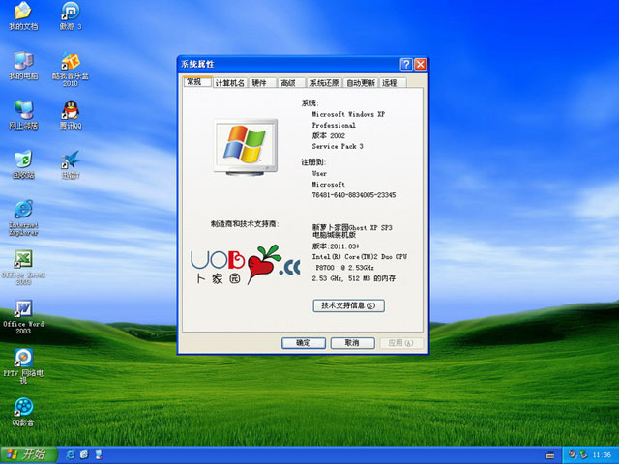This screenshot has height=464, width=619.
Task: Open the 我的文档 desktop icon
Action: pos(23,15)
